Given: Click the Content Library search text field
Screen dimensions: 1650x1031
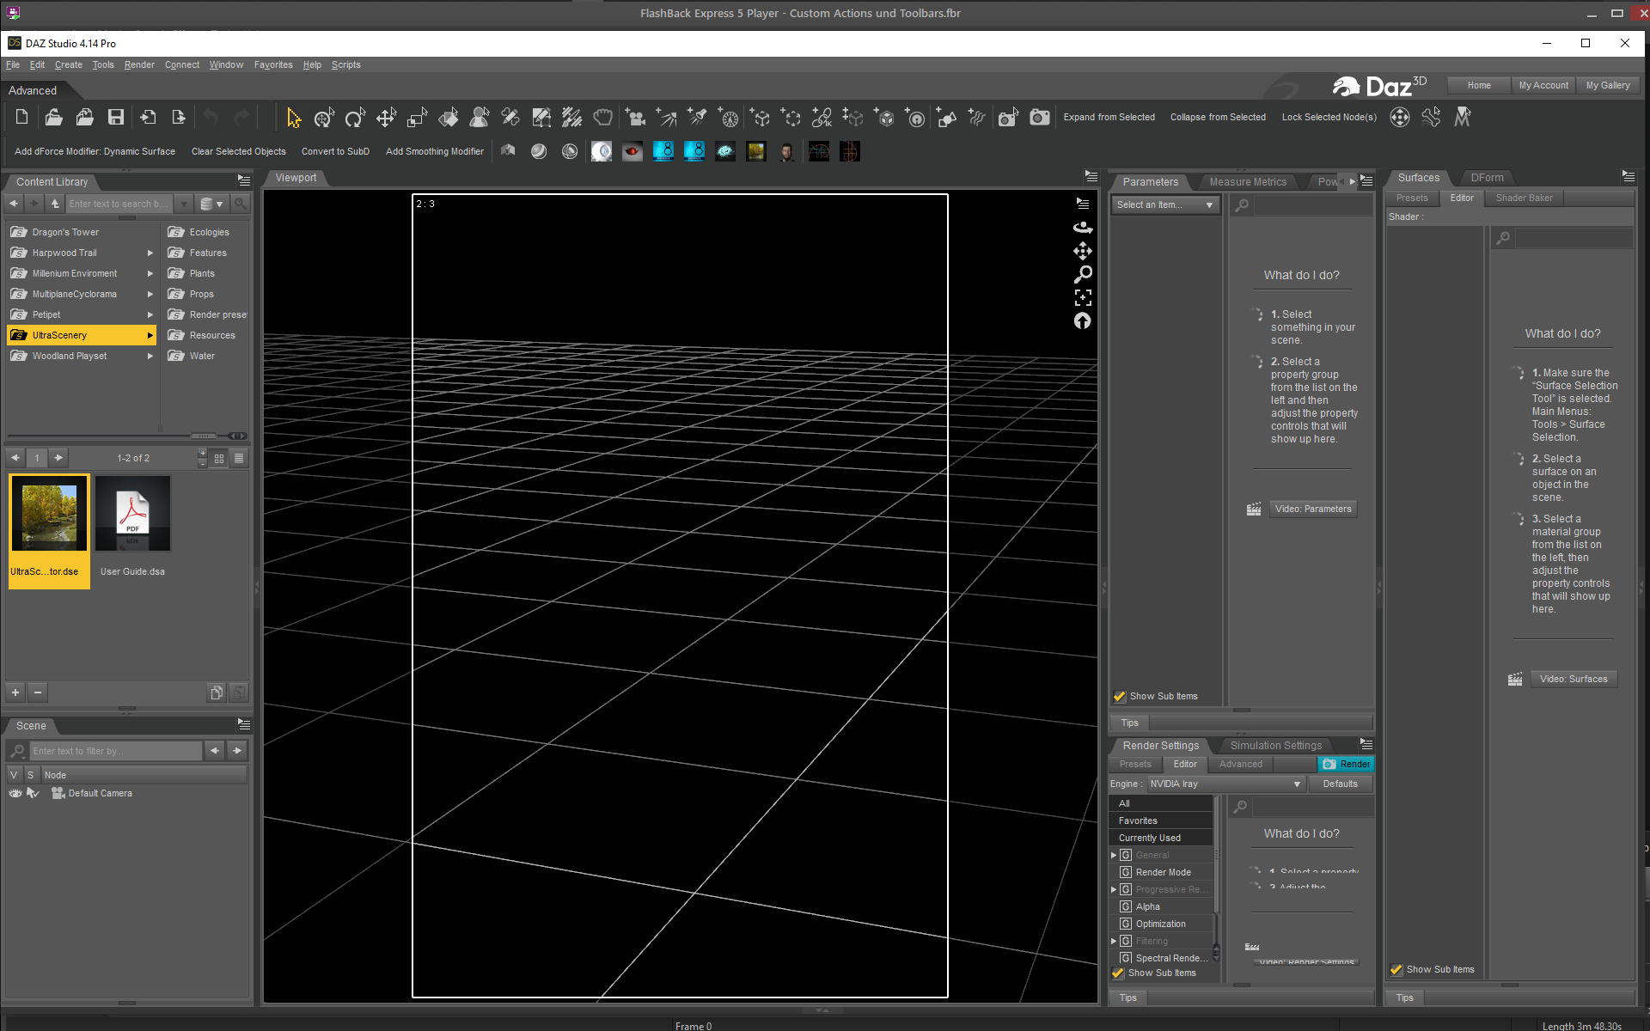Looking at the screenshot, I should tap(119, 204).
